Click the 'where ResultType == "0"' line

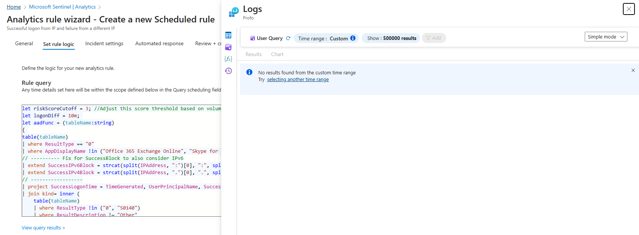[58, 144]
